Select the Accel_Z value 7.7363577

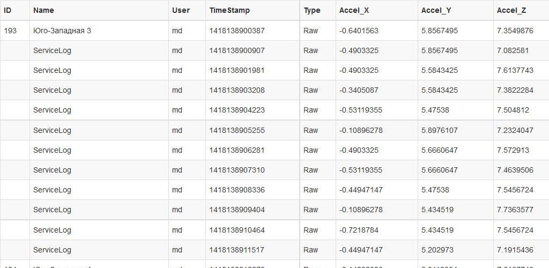(x=515, y=210)
